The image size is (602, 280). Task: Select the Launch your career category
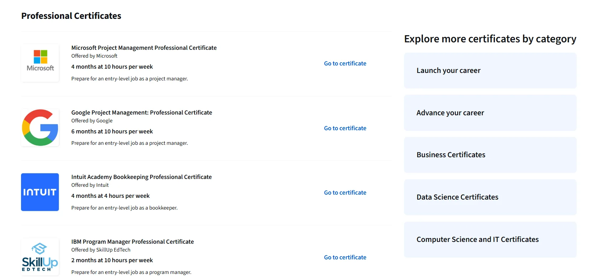[490, 70]
